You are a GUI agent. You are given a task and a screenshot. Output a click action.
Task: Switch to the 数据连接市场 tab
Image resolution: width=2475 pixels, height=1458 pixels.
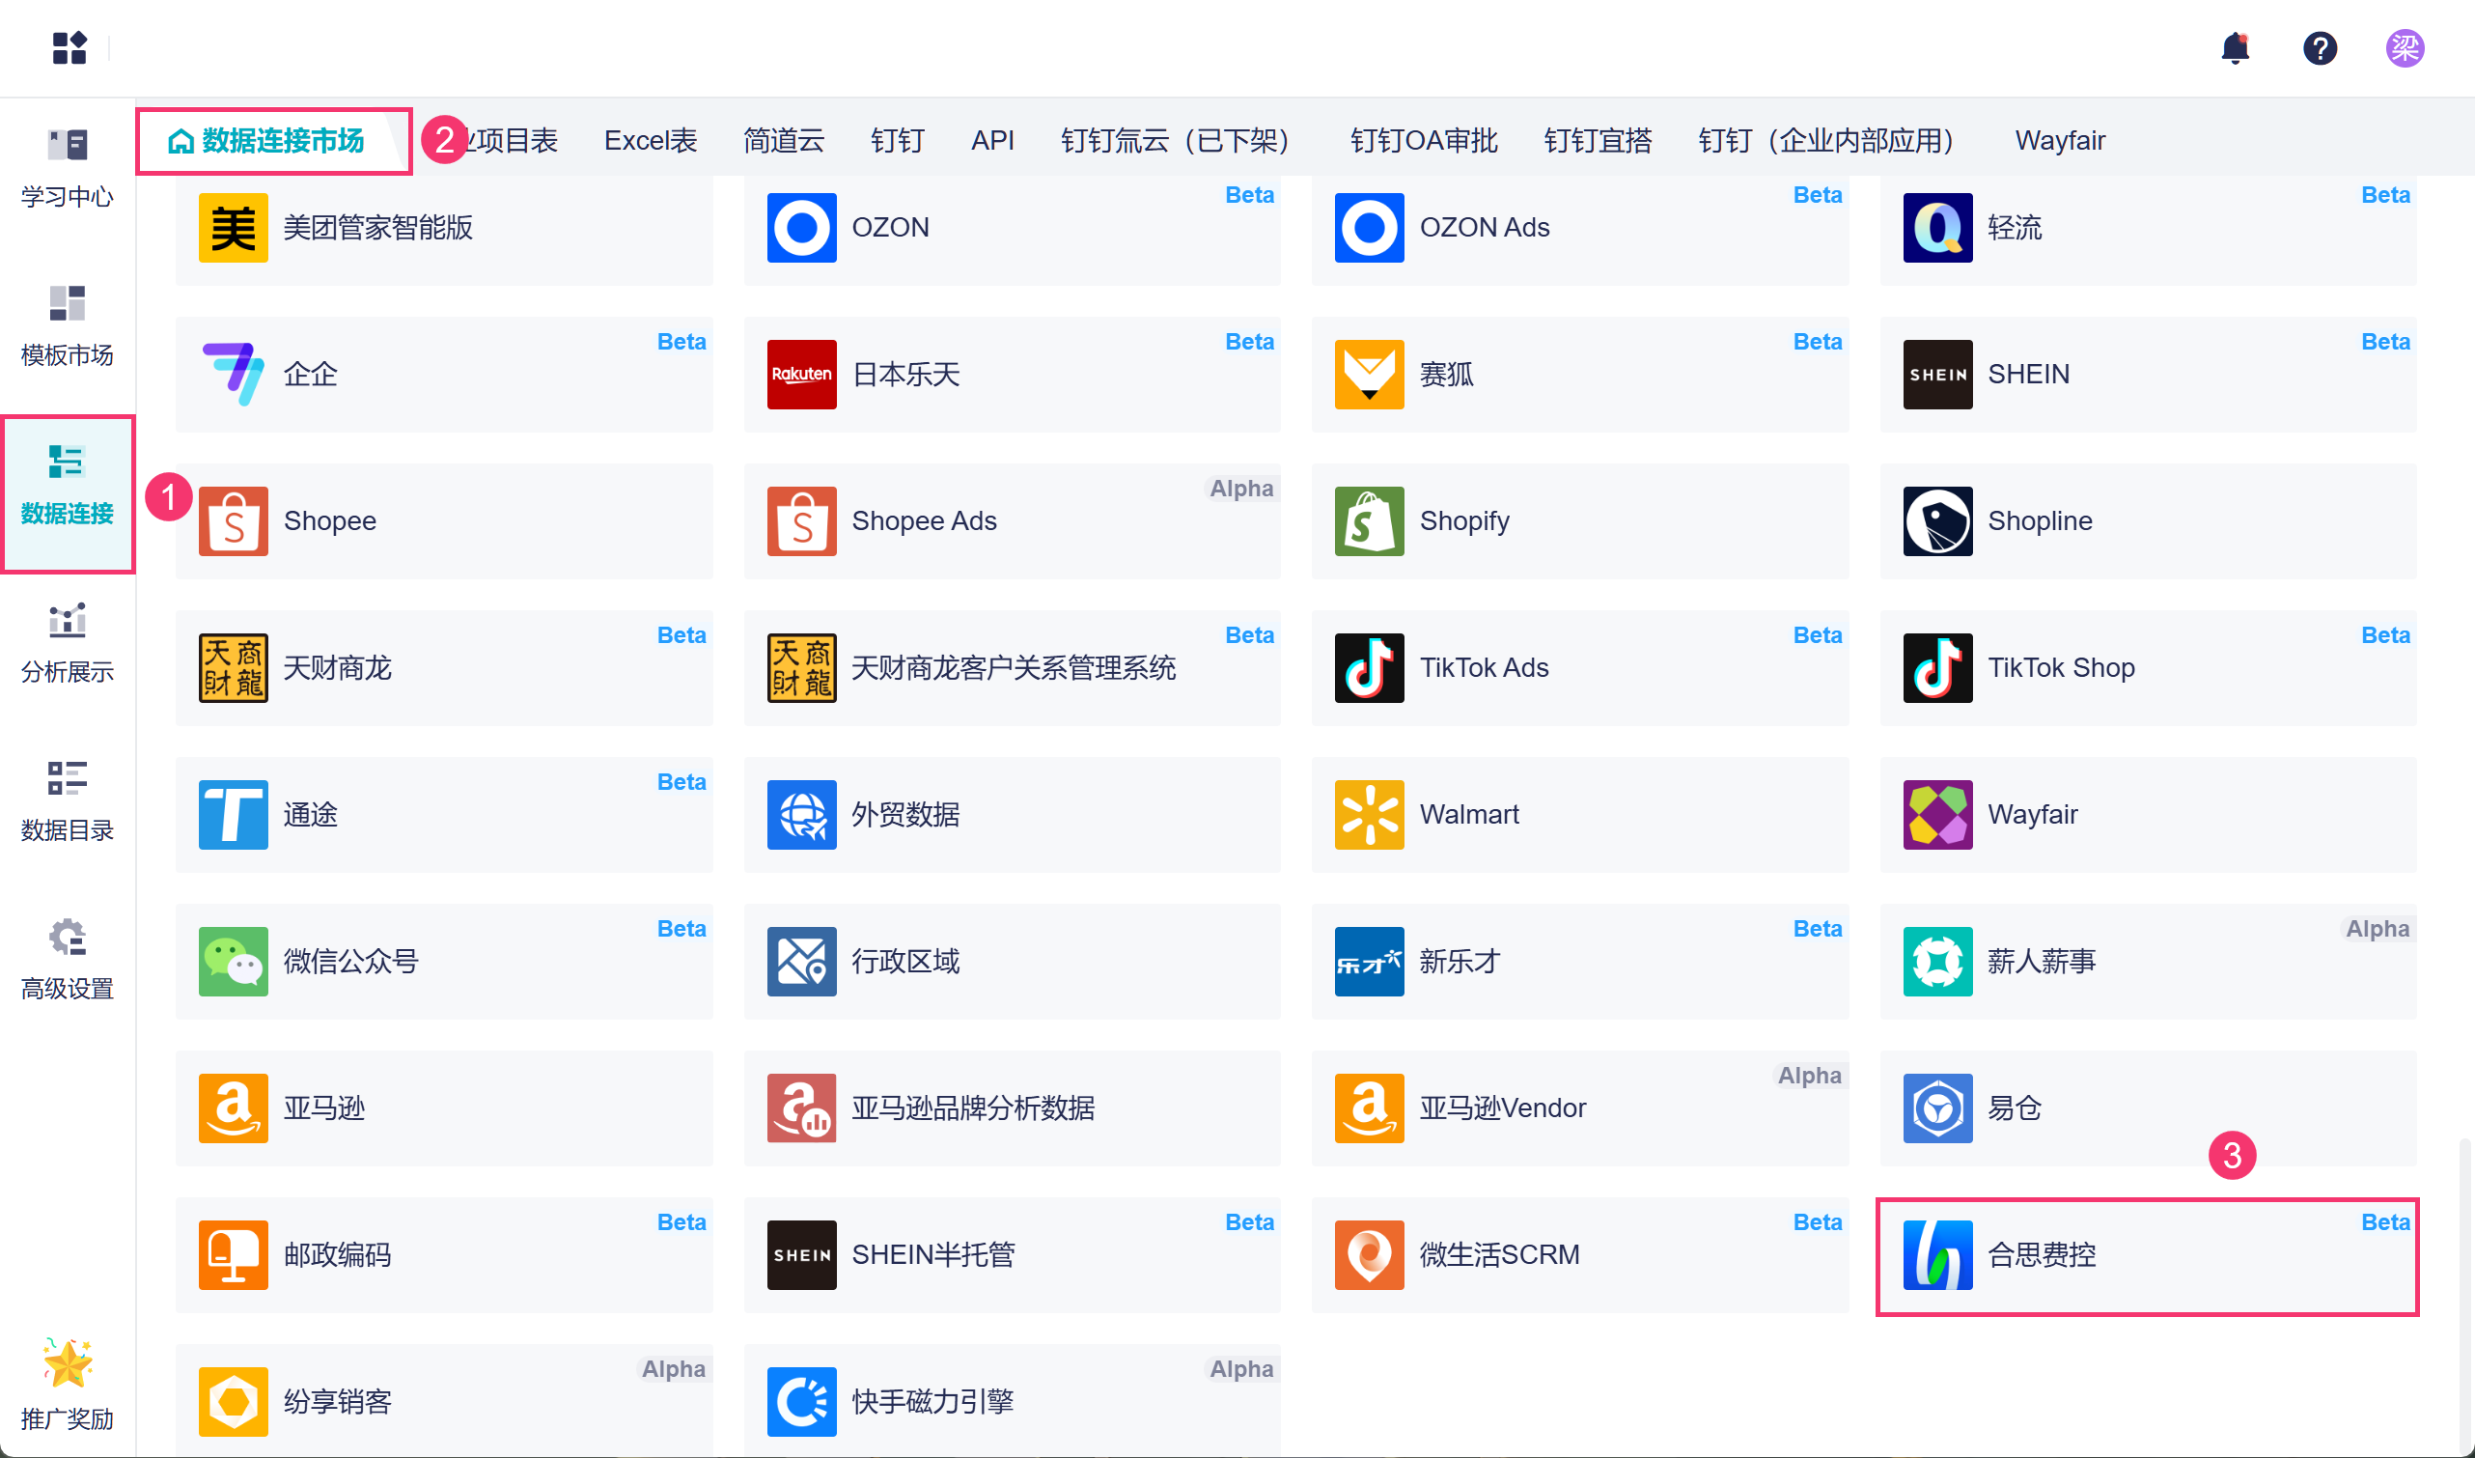coord(270,141)
